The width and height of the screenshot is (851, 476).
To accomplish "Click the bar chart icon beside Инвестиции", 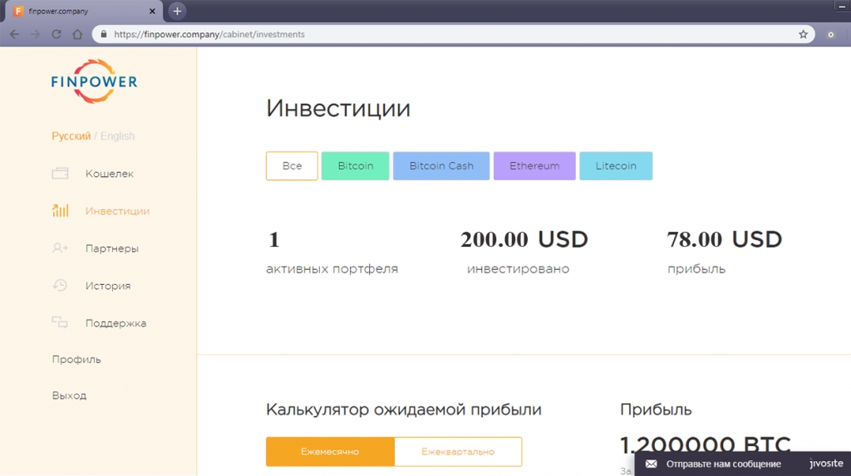I will tap(60, 211).
